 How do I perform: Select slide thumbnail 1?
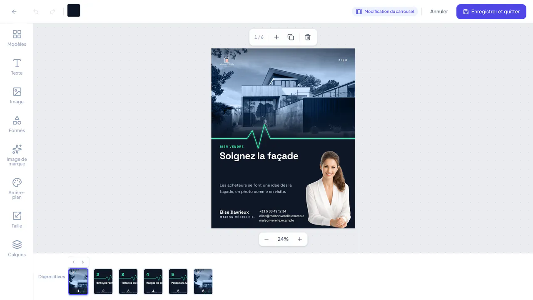(x=78, y=282)
